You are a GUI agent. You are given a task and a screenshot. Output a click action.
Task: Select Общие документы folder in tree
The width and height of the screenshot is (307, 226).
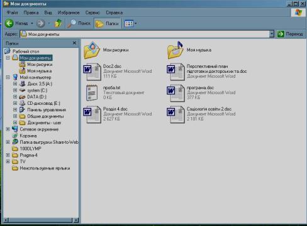click(45, 116)
